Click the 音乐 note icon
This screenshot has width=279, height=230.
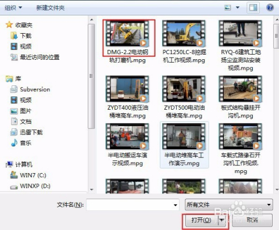(14, 143)
